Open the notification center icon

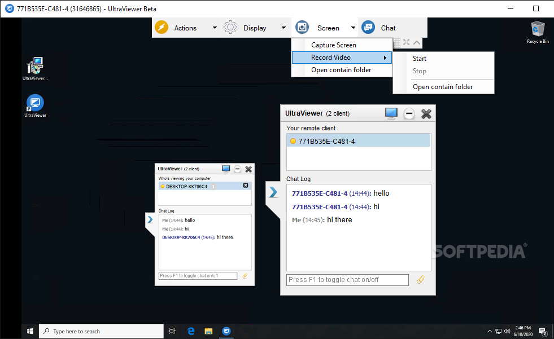pos(543,331)
